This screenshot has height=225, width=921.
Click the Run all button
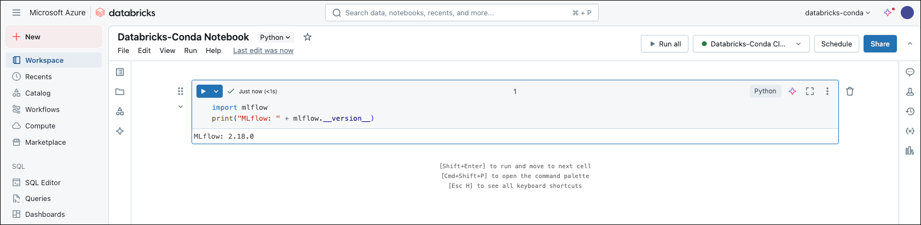click(x=664, y=44)
